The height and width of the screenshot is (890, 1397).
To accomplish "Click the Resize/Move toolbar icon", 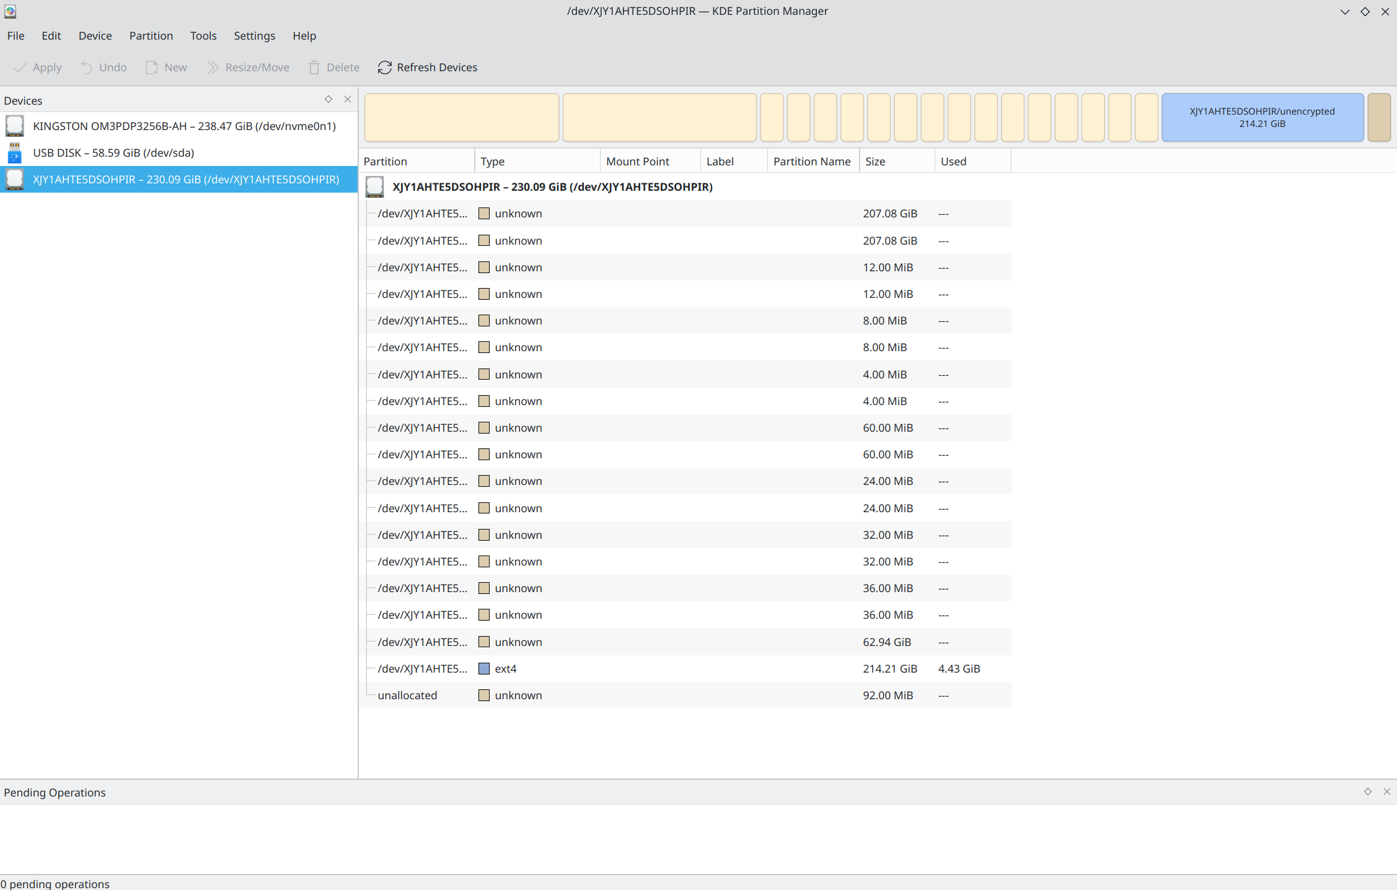I will pos(213,68).
